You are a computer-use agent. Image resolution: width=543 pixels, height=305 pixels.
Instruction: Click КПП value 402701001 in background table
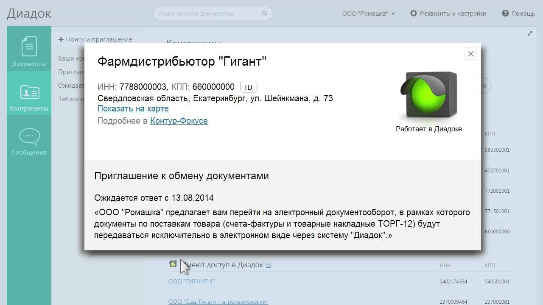pyautogui.click(x=497, y=171)
